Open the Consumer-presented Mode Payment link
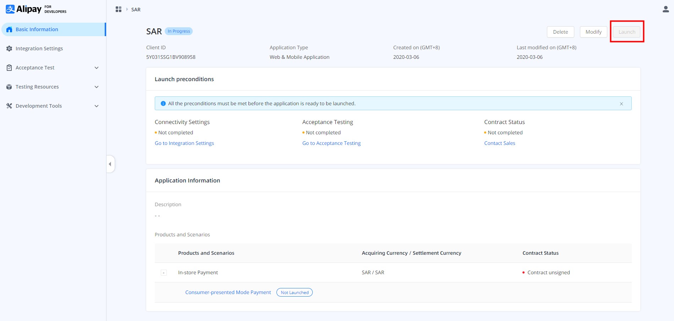The image size is (674, 321). click(228, 292)
